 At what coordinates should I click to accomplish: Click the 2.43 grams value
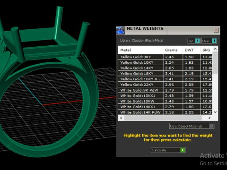pos(169,101)
